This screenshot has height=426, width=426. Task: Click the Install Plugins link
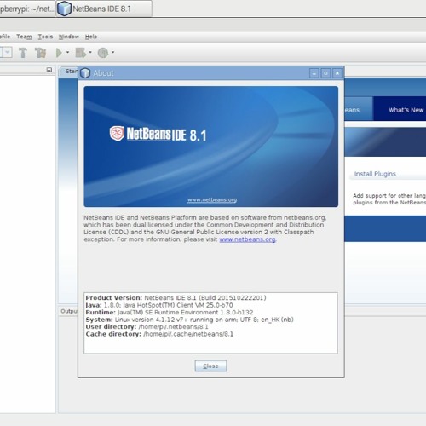(x=375, y=174)
